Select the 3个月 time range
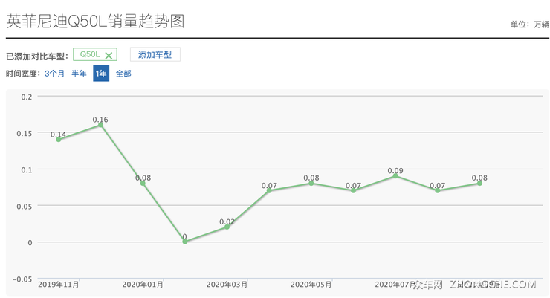This screenshot has width=550, height=298. [x=54, y=74]
